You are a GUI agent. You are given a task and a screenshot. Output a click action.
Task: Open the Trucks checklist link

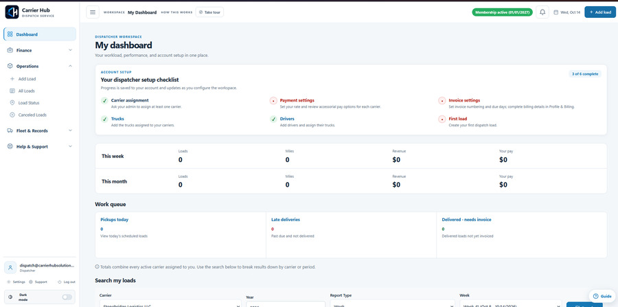(x=117, y=119)
